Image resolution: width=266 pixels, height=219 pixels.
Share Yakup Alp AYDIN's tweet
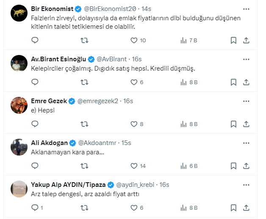pyautogui.click(x=246, y=208)
